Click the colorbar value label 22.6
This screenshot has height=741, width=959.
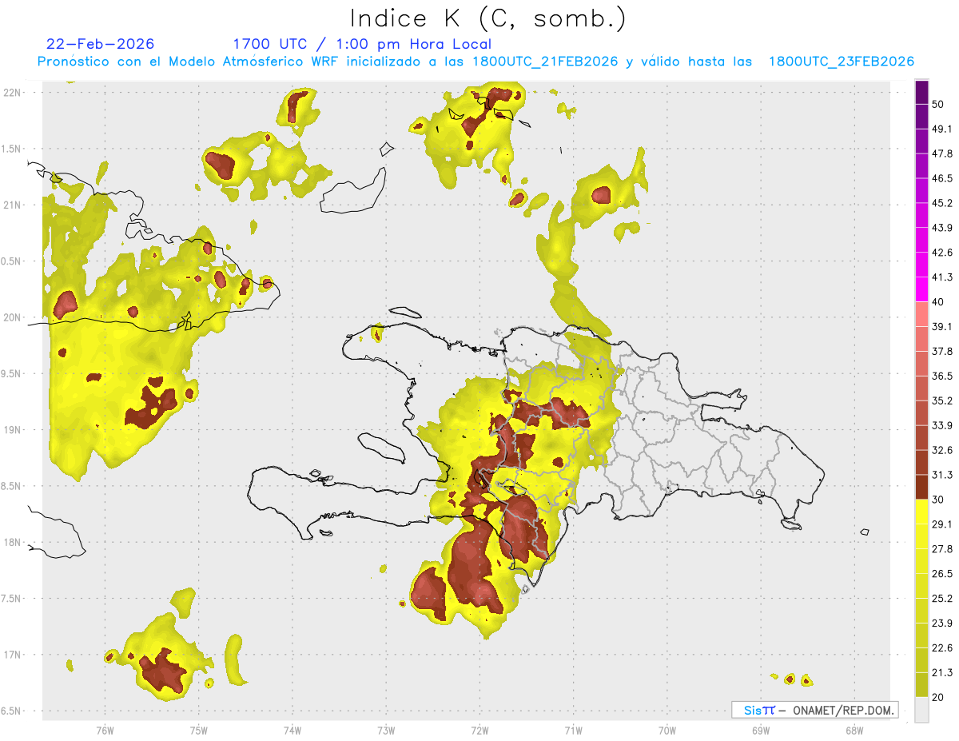(x=942, y=648)
